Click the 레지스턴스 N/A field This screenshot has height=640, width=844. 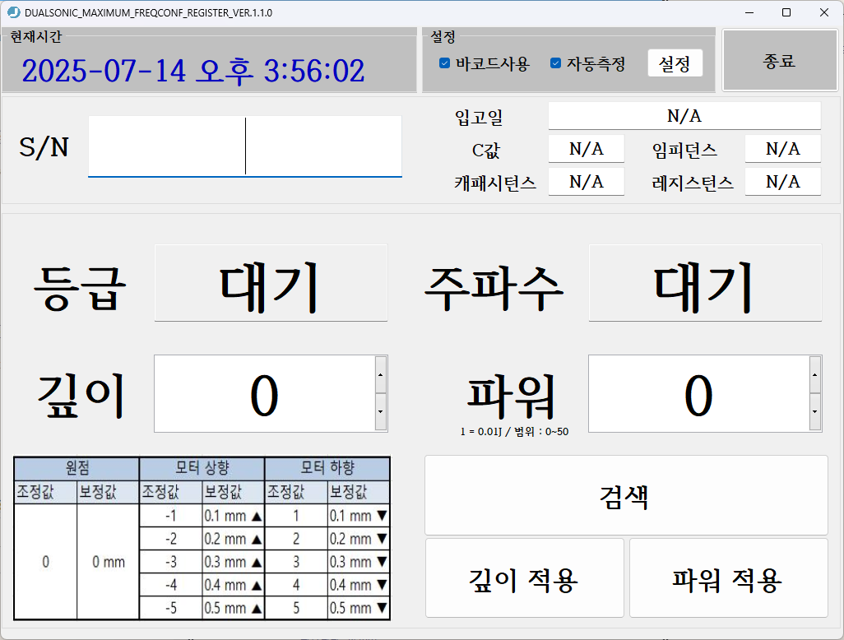coord(782,181)
